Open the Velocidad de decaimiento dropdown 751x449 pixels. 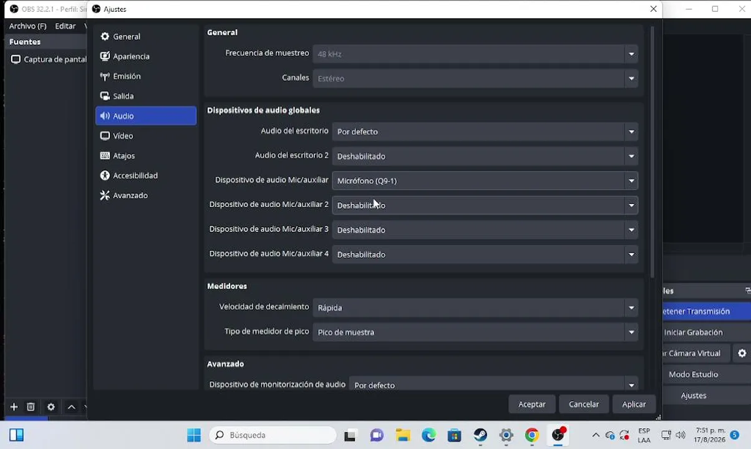(x=475, y=307)
